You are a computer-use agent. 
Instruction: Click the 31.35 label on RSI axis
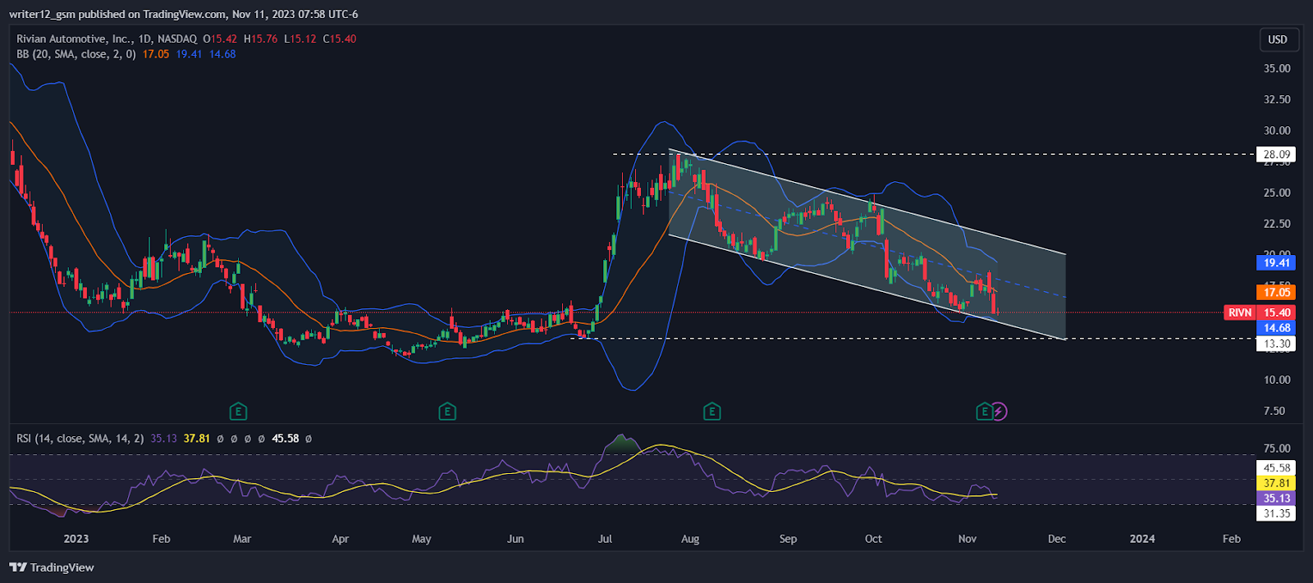[x=1276, y=514]
